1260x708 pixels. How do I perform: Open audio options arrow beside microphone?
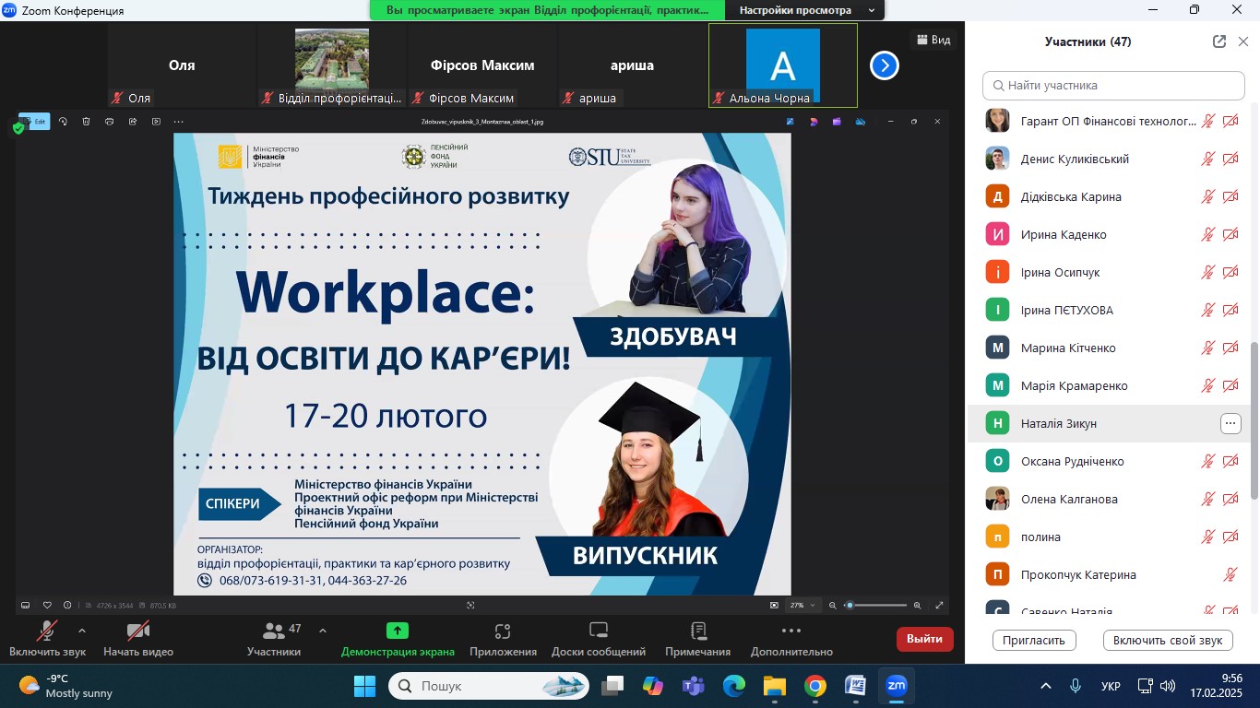tap(82, 631)
